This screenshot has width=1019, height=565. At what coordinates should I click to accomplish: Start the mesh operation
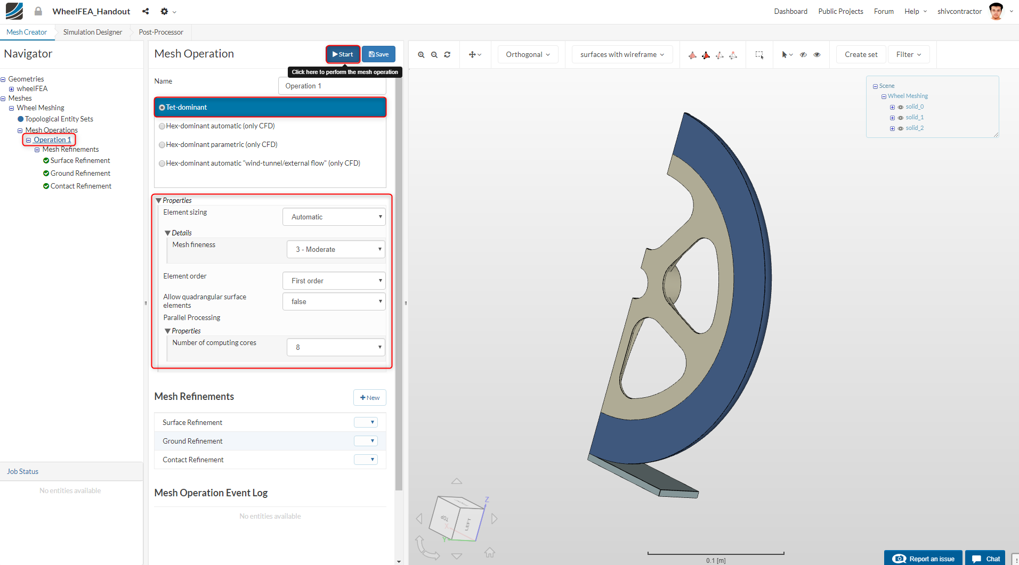(x=343, y=54)
